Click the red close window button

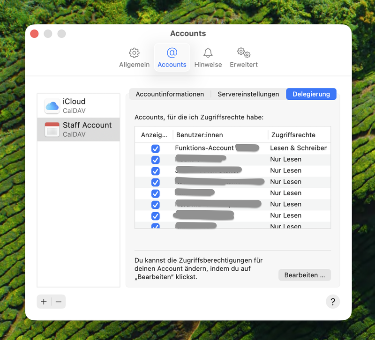pos(34,34)
